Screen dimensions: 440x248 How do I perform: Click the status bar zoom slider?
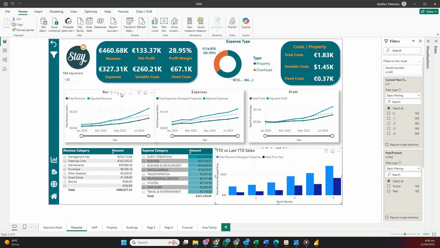pos(405,234)
